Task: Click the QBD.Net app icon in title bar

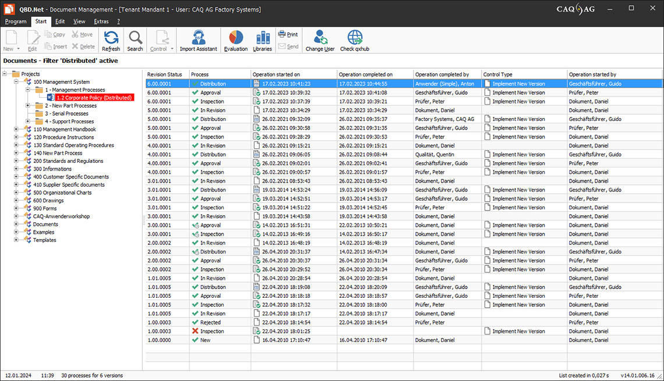Action: (x=9, y=9)
